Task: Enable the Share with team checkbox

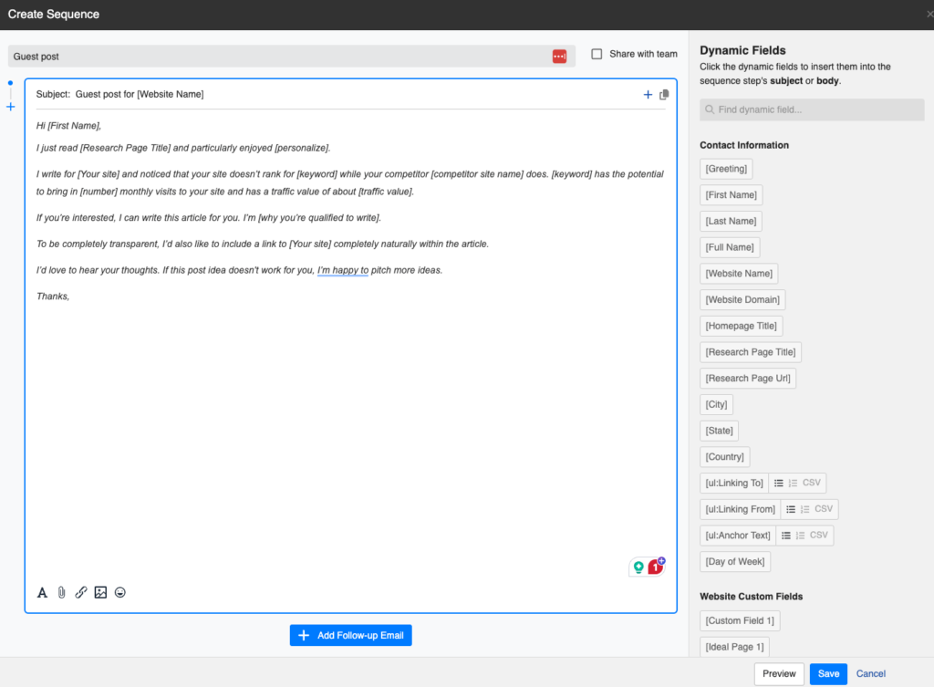Action: pos(595,54)
